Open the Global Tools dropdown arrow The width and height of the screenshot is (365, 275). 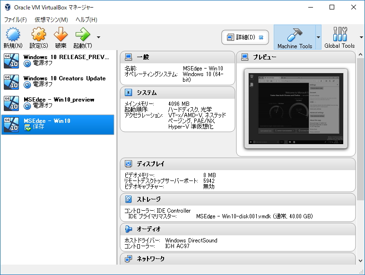pyautogui.click(x=361, y=37)
